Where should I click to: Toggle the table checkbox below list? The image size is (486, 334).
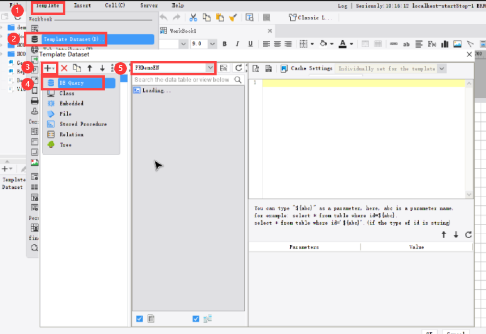139,318
